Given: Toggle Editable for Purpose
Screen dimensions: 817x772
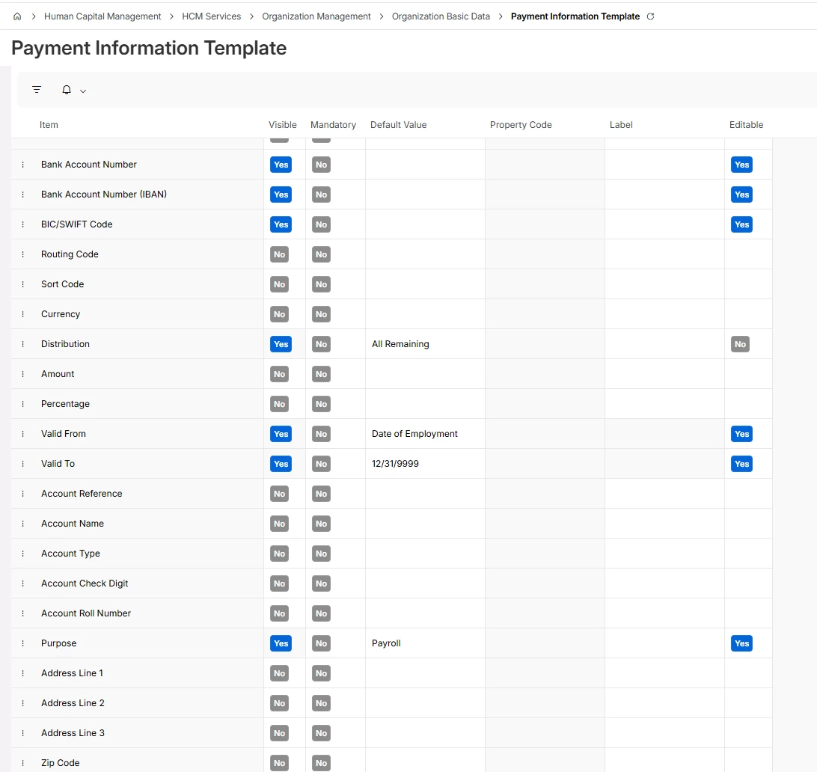Looking at the screenshot, I should (741, 643).
